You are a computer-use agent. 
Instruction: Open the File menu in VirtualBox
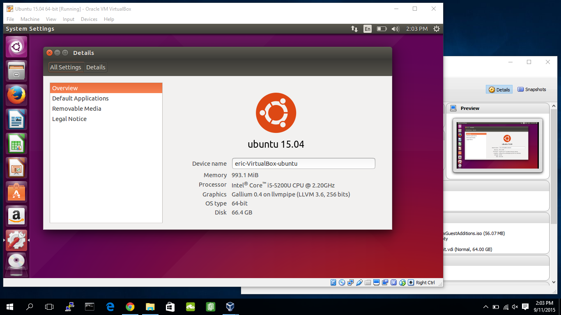10,19
